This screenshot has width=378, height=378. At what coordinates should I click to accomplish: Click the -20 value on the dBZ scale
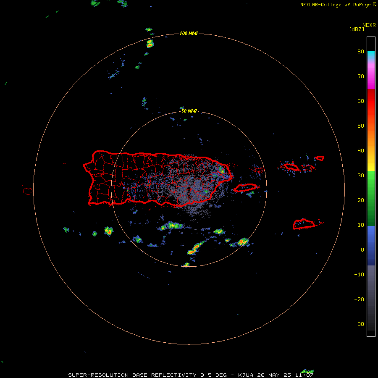359,299
